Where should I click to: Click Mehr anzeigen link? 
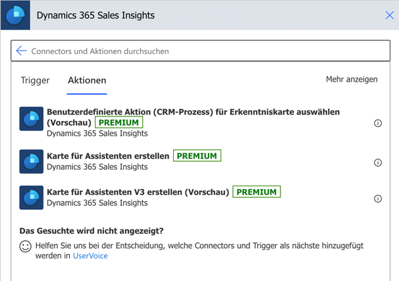(352, 80)
